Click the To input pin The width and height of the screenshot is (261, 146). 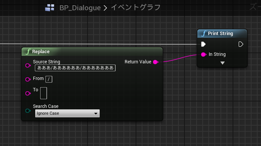[x=28, y=93]
